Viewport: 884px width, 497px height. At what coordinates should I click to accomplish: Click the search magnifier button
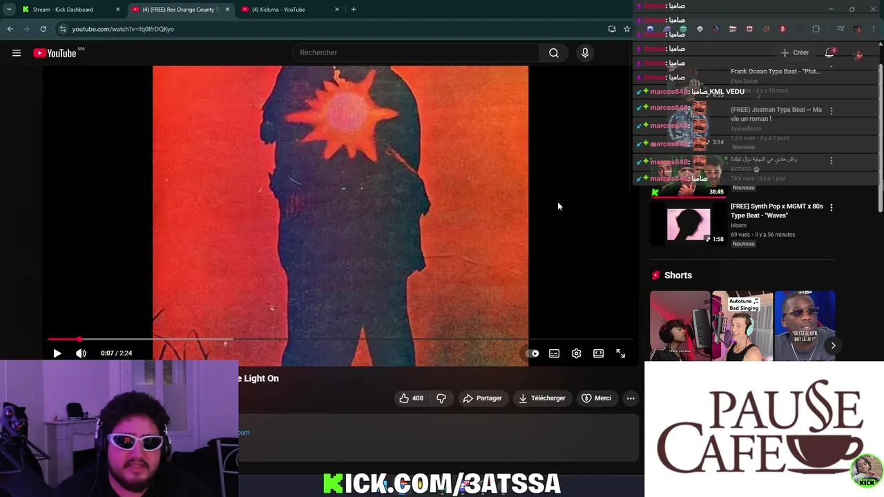(x=554, y=52)
